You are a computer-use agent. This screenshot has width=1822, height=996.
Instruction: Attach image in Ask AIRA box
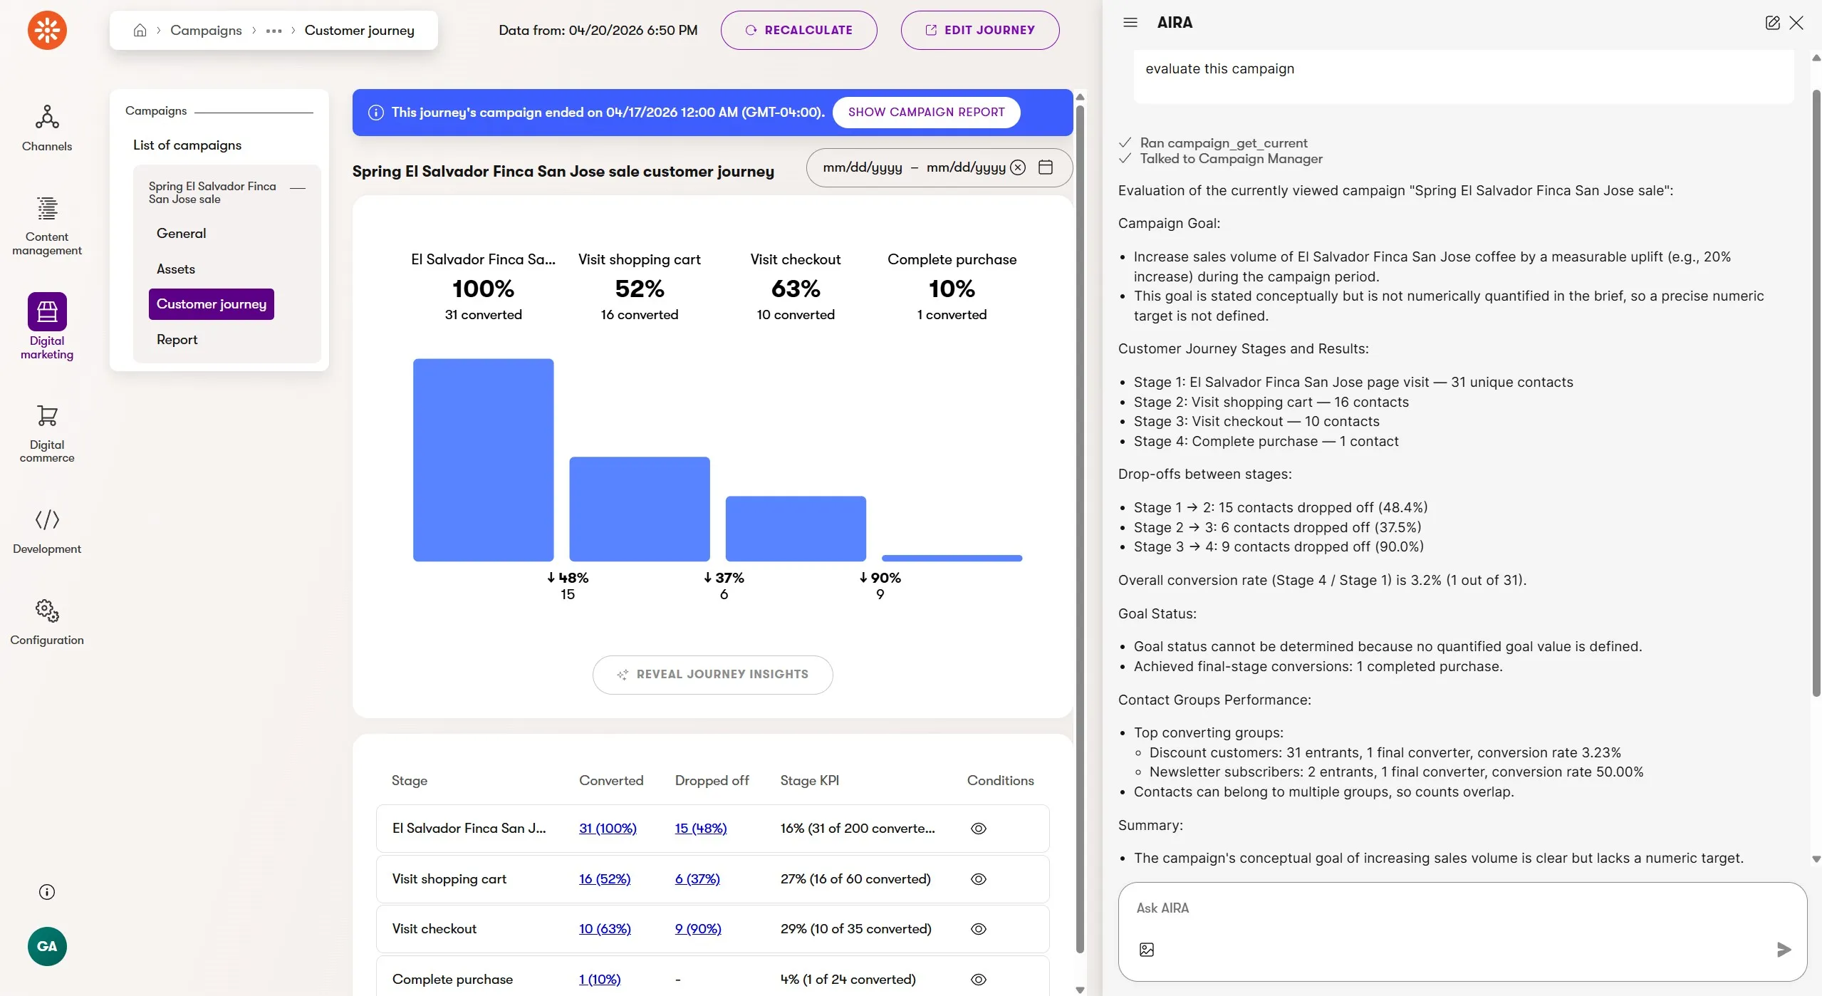1147,950
